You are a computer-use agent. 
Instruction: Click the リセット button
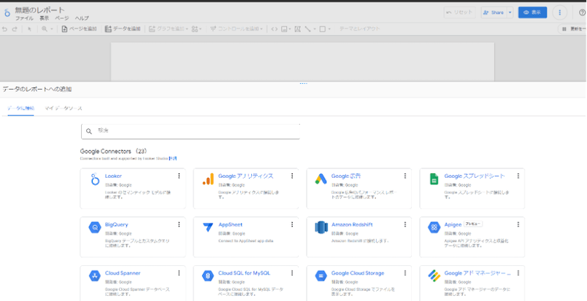pyautogui.click(x=460, y=12)
